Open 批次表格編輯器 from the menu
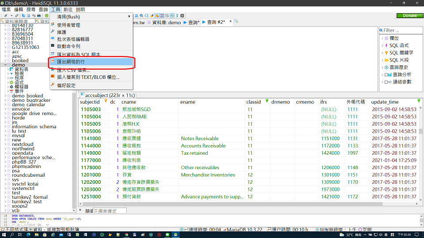Image resolution: width=424 pixels, height=238 pixels. (x=91, y=39)
